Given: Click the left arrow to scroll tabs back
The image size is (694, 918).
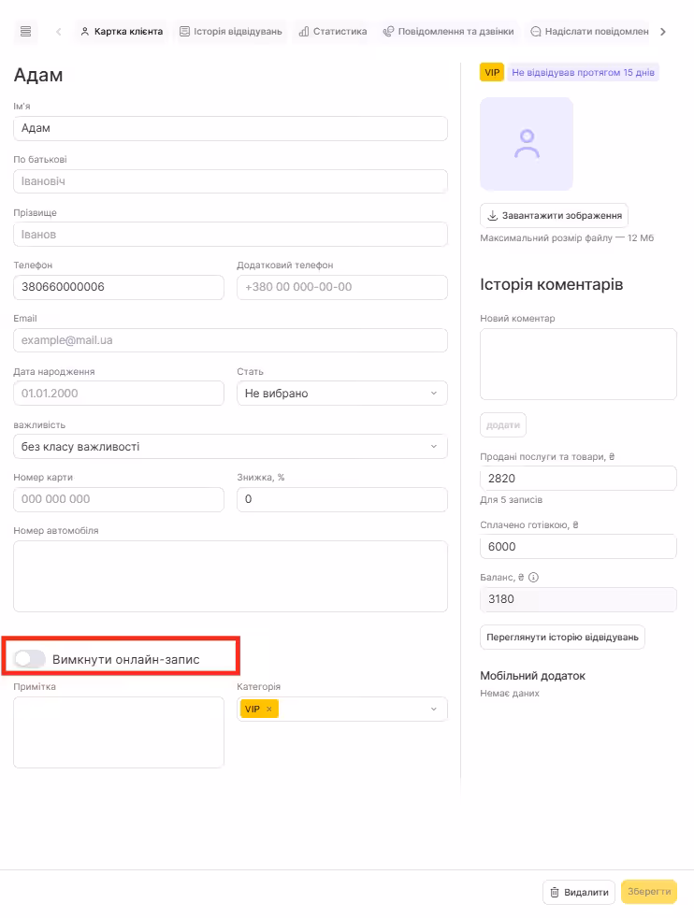Looking at the screenshot, I should pyautogui.click(x=59, y=32).
